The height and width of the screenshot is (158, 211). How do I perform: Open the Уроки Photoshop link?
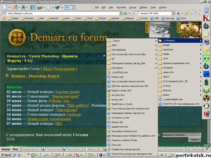point(44,56)
